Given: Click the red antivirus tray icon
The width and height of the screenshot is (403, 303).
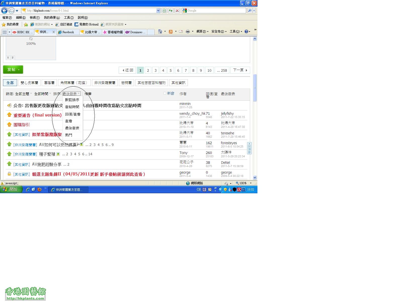Looking at the screenshot, I should (x=239, y=190).
